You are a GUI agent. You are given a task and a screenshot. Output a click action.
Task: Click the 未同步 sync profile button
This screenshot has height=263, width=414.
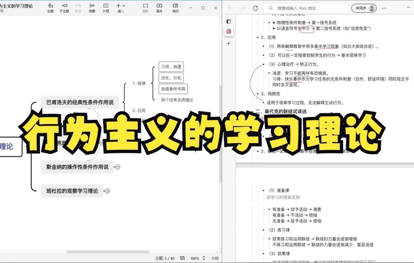click(x=363, y=8)
